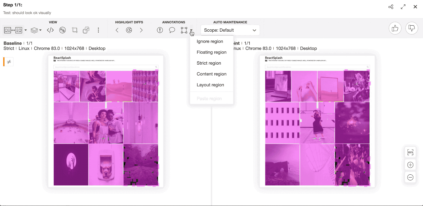Select the crop tool icon

coord(75,30)
